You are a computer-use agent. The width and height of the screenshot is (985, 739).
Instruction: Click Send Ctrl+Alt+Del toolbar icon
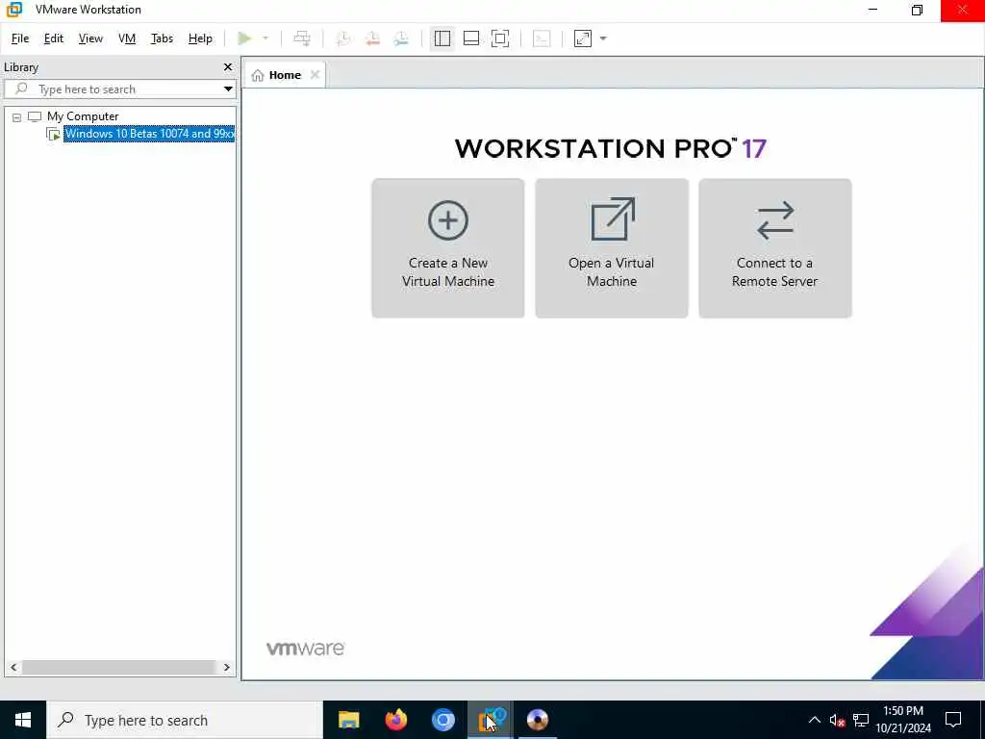302,38
